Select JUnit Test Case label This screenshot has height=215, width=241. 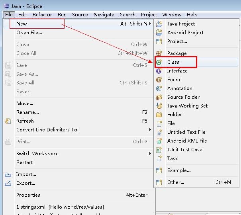point(184,150)
